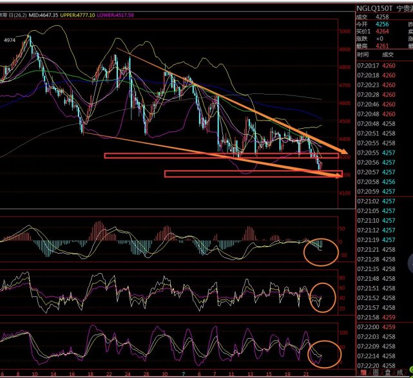
Task: Select the 07:21:05 trade row
Action: (376, 211)
